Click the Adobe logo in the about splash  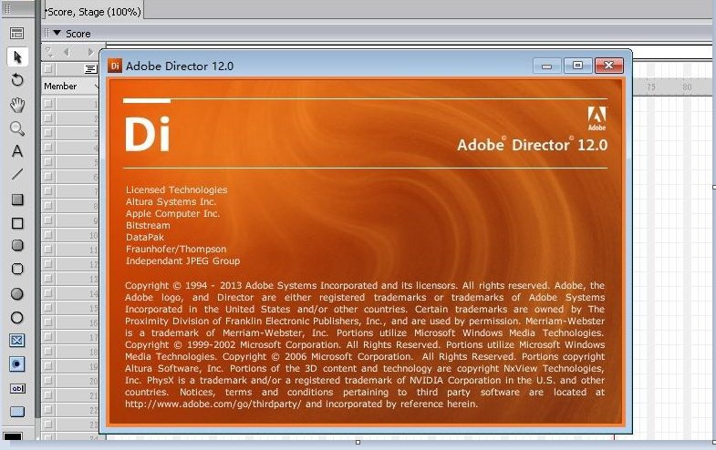(597, 118)
